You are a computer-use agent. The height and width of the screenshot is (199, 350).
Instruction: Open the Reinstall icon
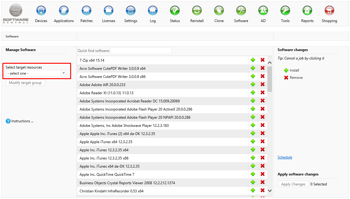click(x=197, y=11)
